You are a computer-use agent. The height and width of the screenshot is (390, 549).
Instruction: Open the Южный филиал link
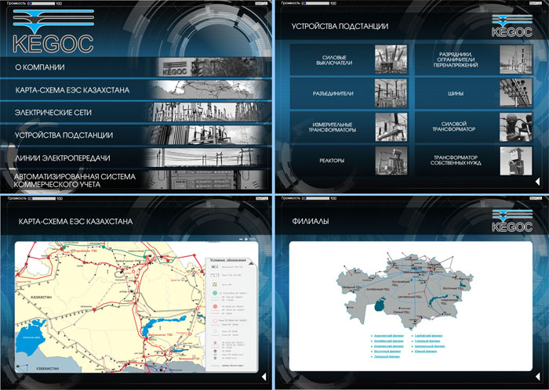pos(425,351)
